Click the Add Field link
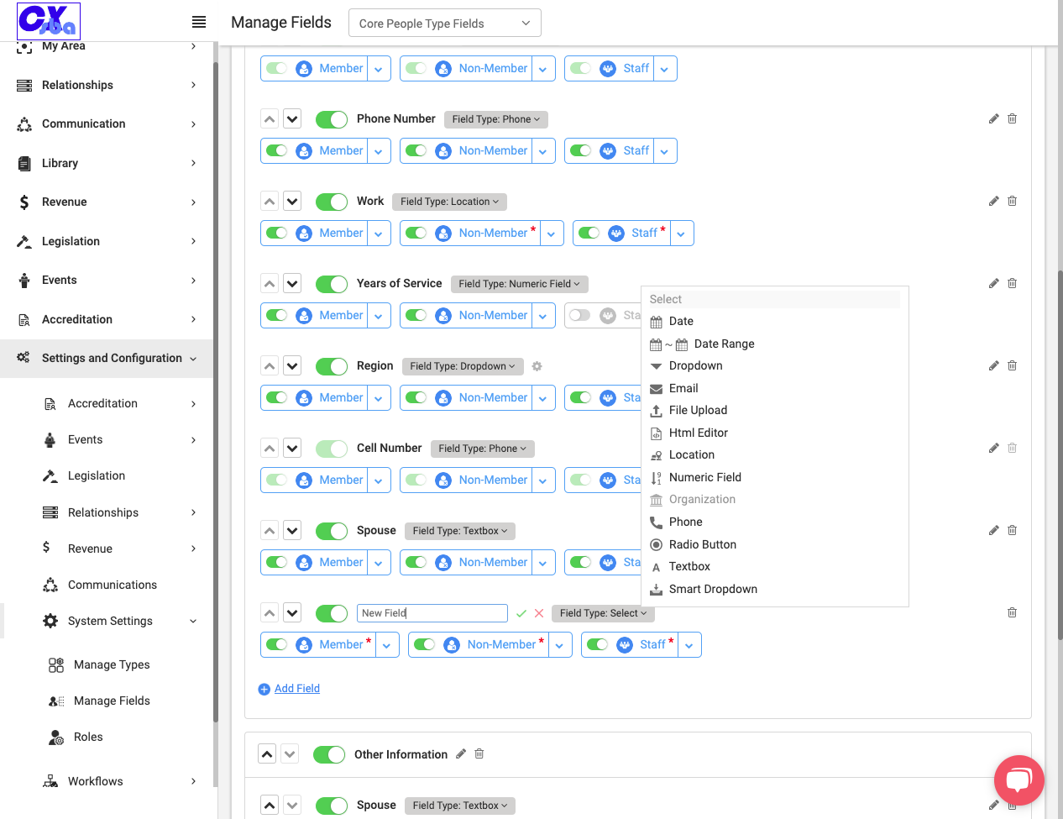This screenshot has width=1063, height=819. (297, 689)
